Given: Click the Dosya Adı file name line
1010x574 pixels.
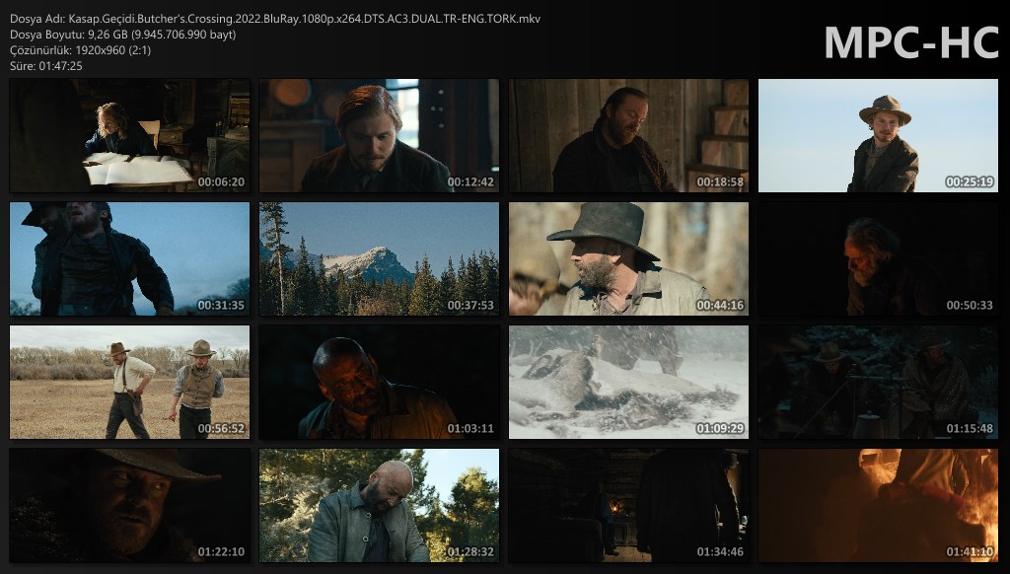Looking at the screenshot, I should 275,19.
